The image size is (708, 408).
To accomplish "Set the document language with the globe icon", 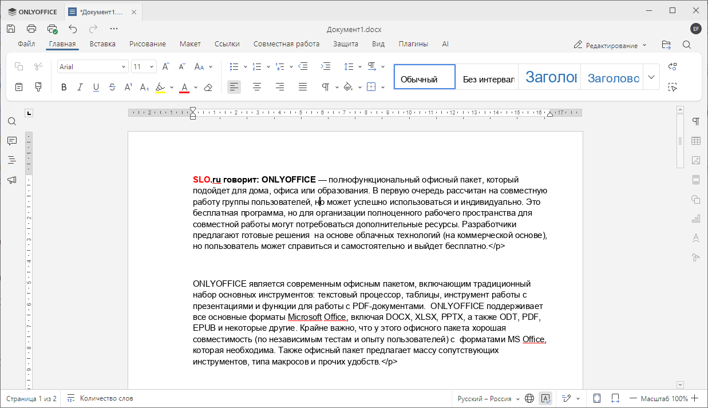I will tap(529, 398).
